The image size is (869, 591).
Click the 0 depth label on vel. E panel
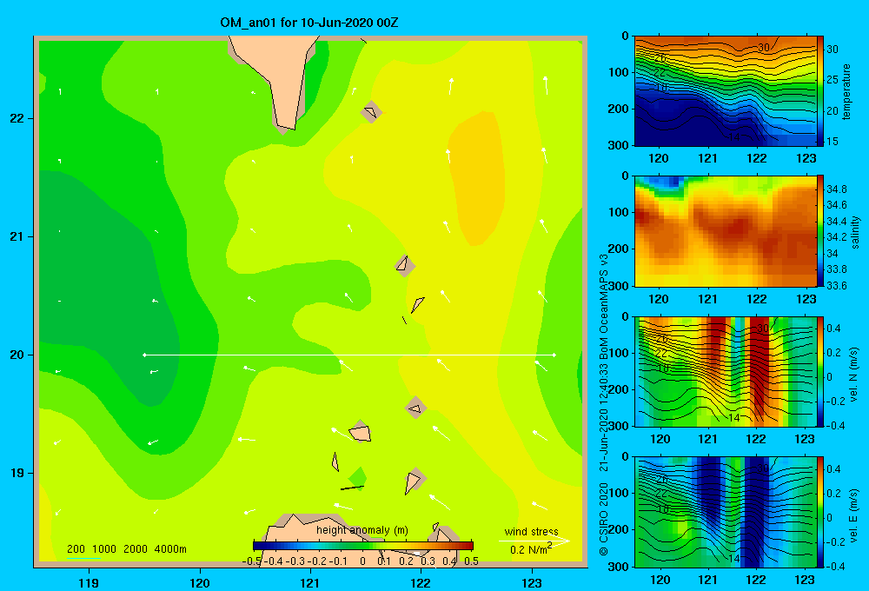point(625,457)
